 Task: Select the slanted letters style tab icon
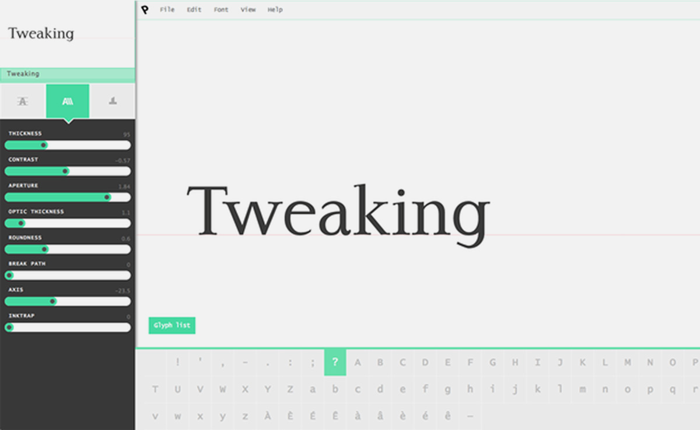[68, 101]
